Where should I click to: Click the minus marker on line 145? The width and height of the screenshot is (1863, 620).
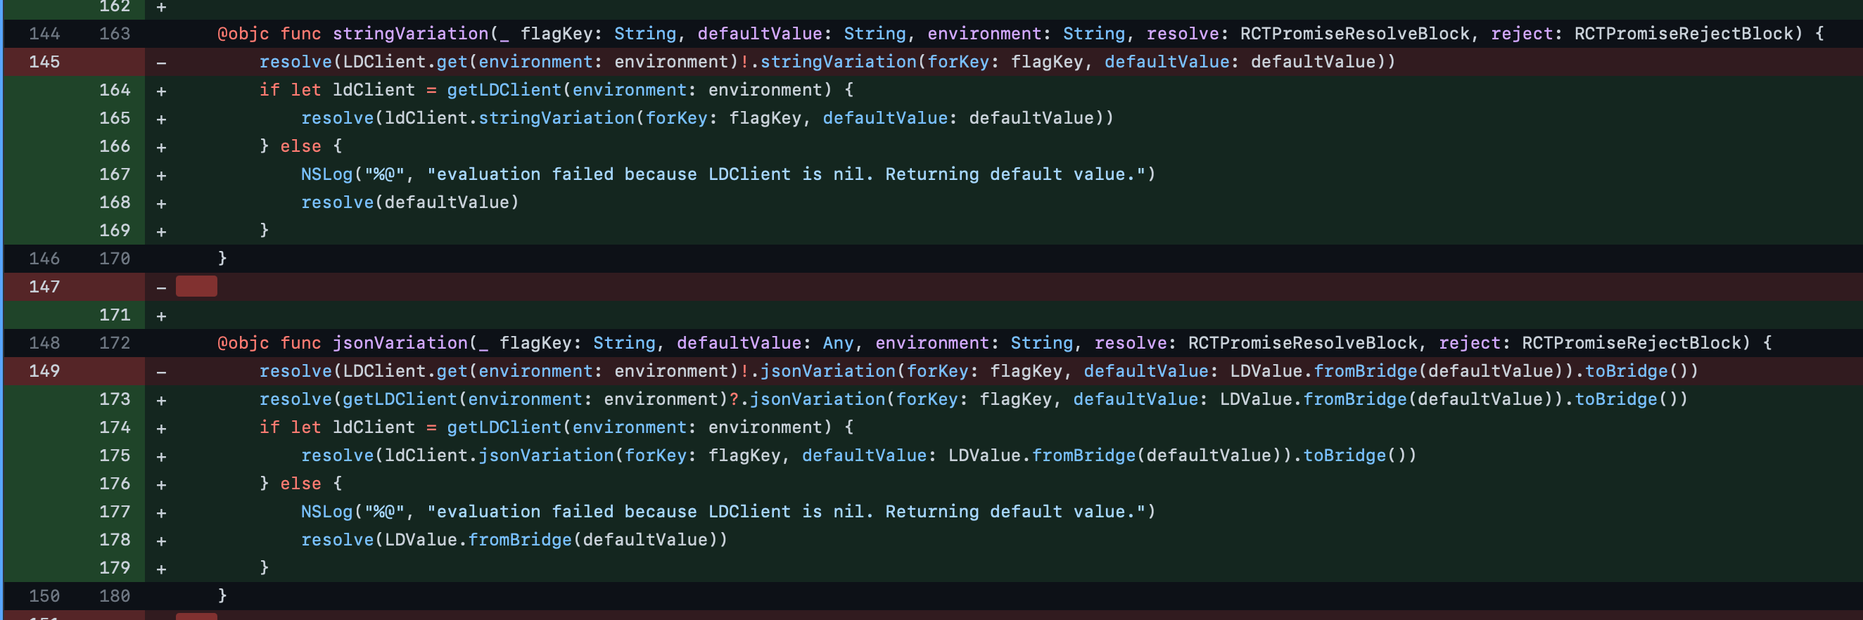click(x=161, y=63)
